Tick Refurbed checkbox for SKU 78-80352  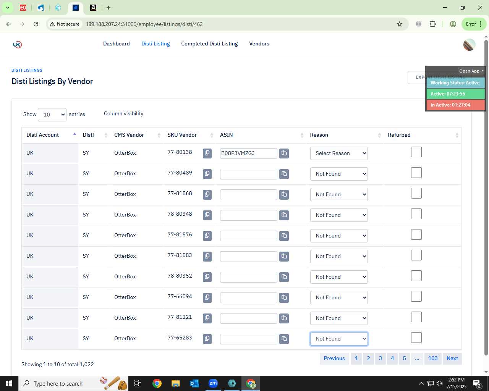pos(416,276)
